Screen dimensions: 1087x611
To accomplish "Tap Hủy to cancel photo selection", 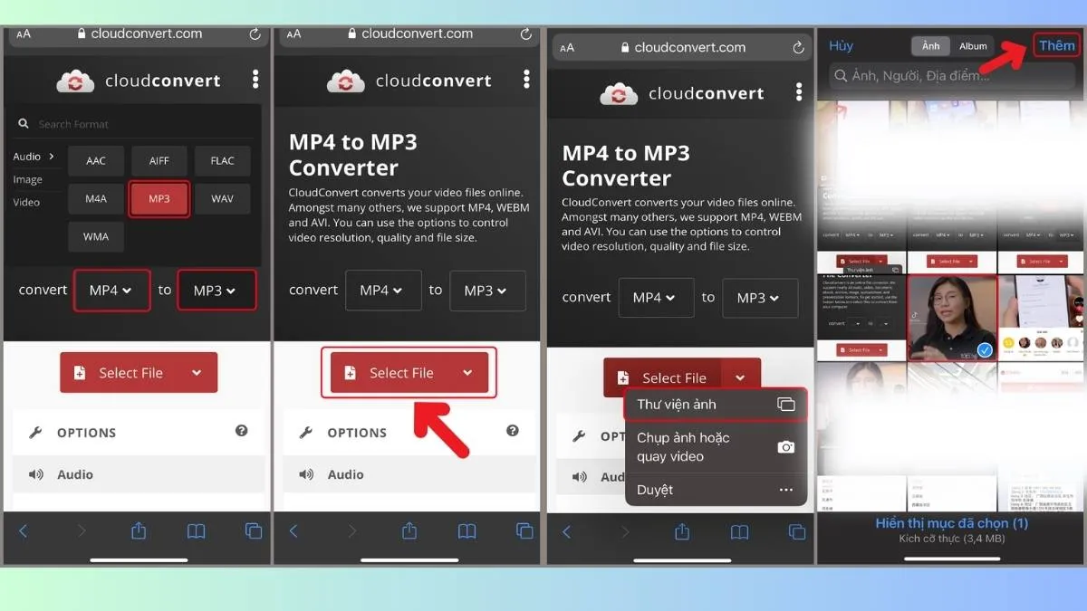I will point(841,45).
